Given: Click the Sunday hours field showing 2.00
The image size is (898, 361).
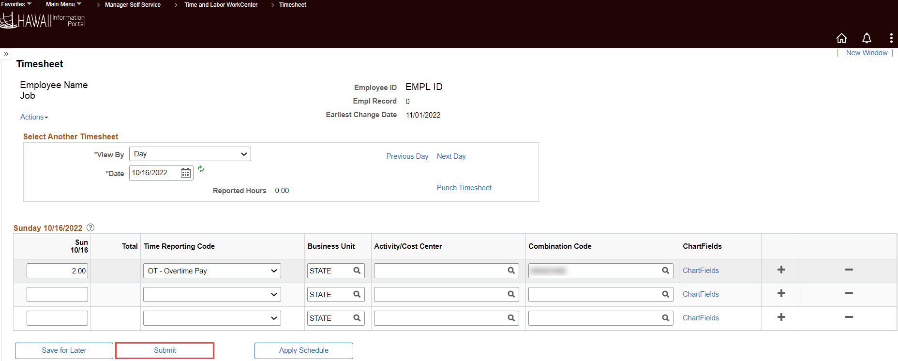Looking at the screenshot, I should click(x=57, y=271).
